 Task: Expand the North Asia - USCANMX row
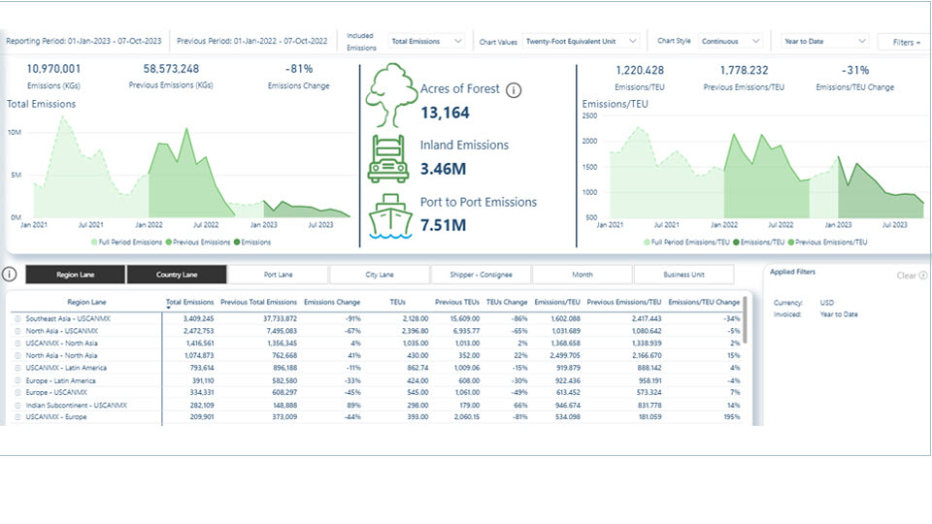(17, 331)
